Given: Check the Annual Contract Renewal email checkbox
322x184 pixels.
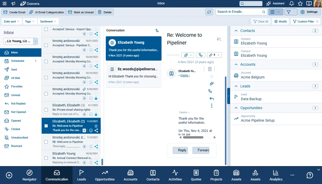Looking at the screenshot, I should tap(46, 158).
